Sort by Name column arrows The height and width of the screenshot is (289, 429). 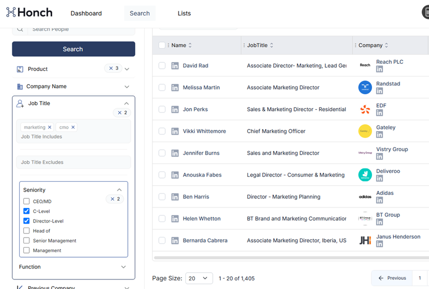coord(190,46)
